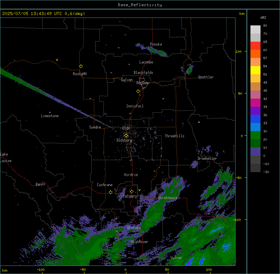Screen dimensions: 280x274
Task: Select the yellow diamond marker above Calgary label
Action: [132, 192]
